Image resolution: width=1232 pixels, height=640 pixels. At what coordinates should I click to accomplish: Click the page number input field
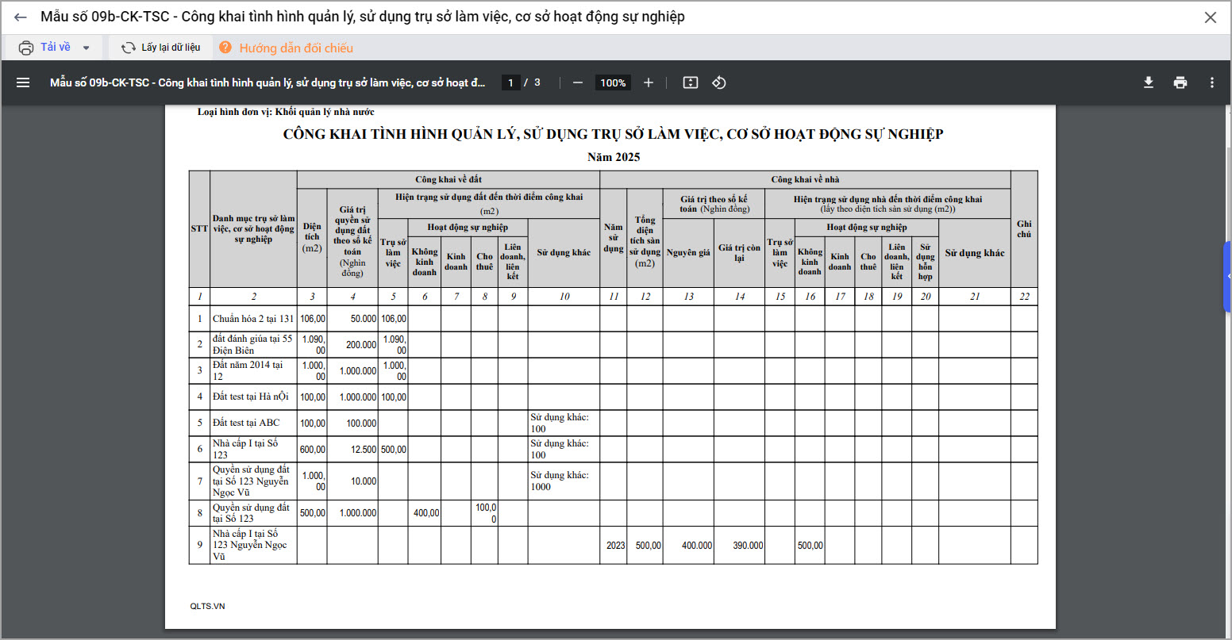(x=510, y=82)
